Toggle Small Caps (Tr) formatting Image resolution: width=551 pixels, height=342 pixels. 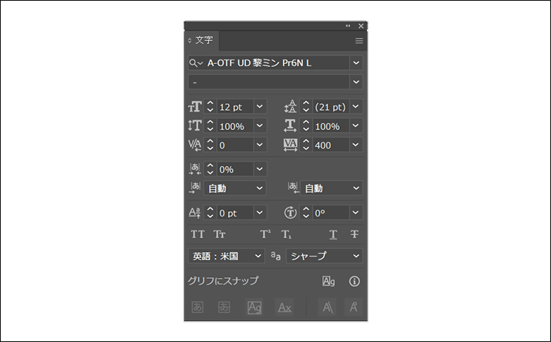point(220,234)
